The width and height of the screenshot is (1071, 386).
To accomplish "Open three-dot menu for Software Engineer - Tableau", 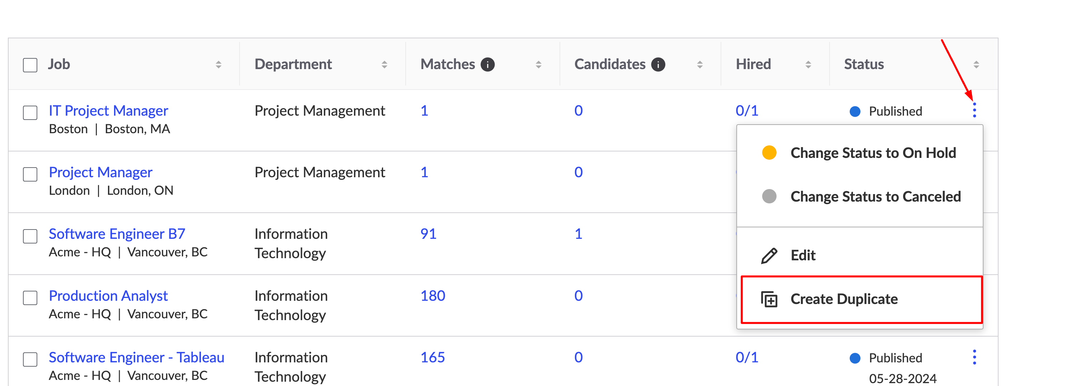I will coord(974,357).
